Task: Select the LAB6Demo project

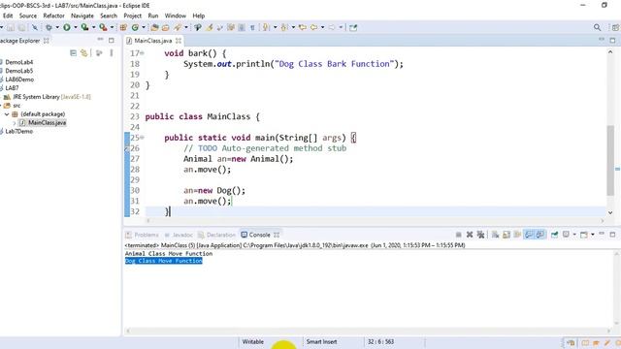Action: [19, 79]
